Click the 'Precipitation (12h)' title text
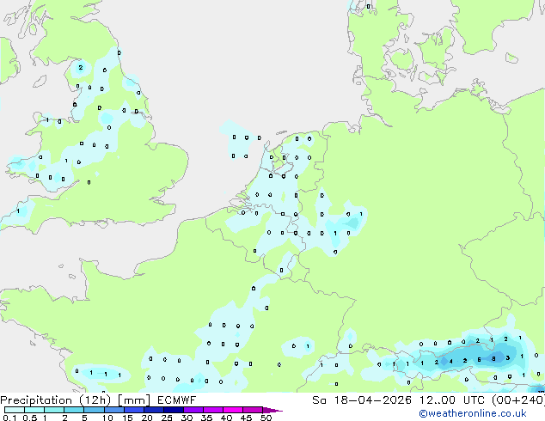This screenshot has height=421, width=545. tap(55, 400)
